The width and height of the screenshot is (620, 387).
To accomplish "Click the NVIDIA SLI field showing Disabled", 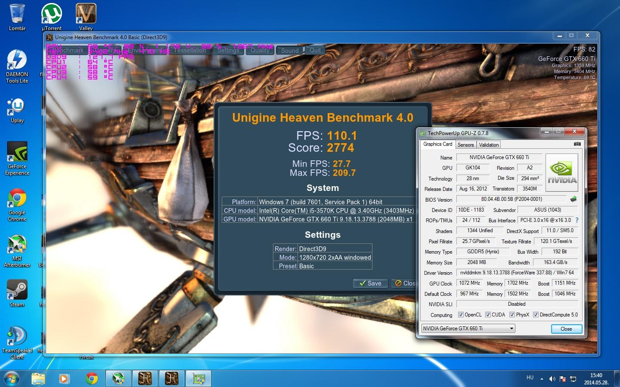I will tap(517, 304).
